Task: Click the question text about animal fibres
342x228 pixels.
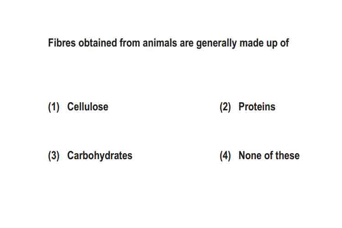Action: (x=168, y=43)
